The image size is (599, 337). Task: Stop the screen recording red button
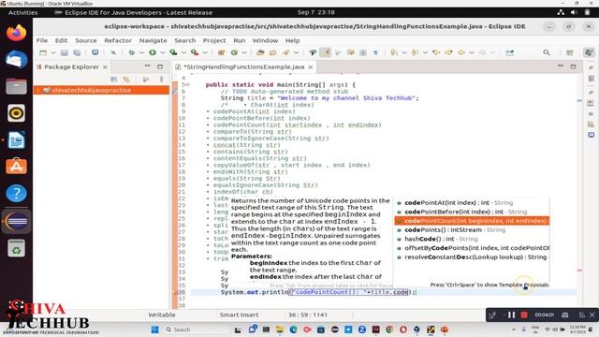(x=524, y=315)
